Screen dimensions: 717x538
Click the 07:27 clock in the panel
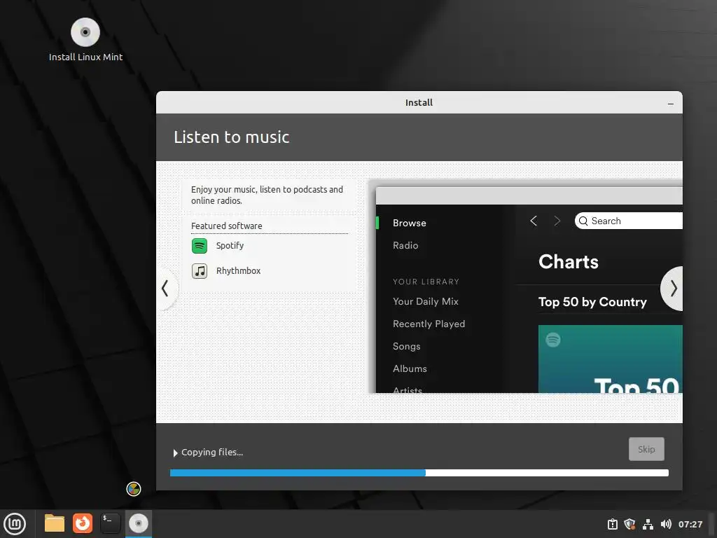(x=690, y=524)
